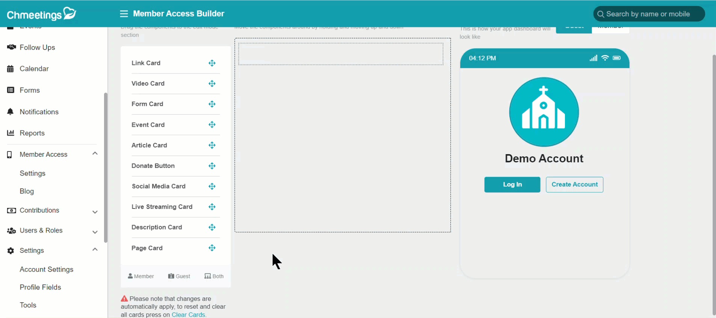The image size is (716, 318).
Task: Click the Contributions money icon
Action: click(x=11, y=210)
